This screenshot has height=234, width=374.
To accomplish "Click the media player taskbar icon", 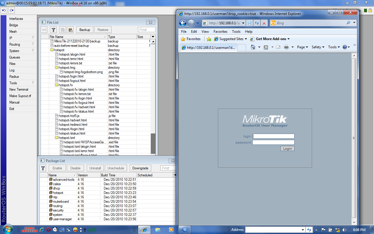I will pyautogui.click(x=171, y=230).
